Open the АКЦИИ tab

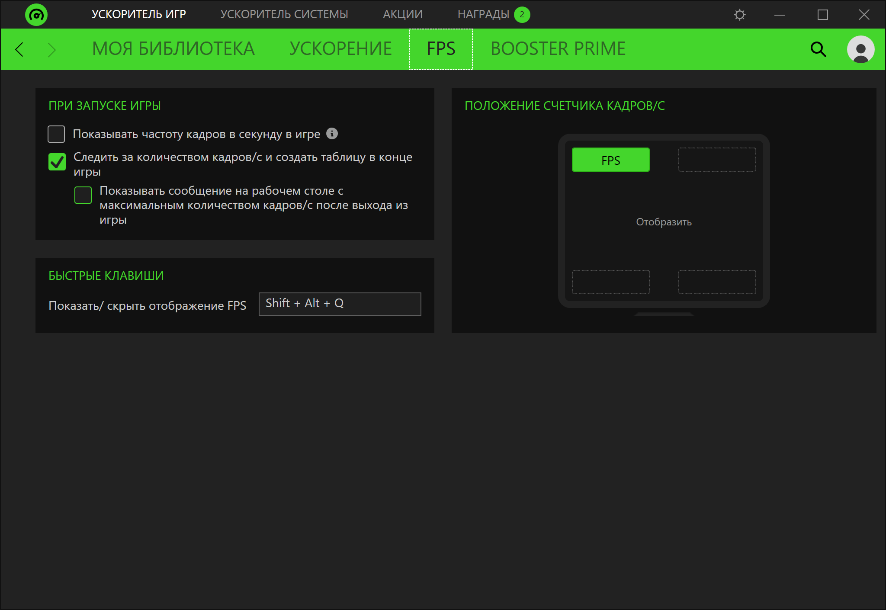(402, 15)
